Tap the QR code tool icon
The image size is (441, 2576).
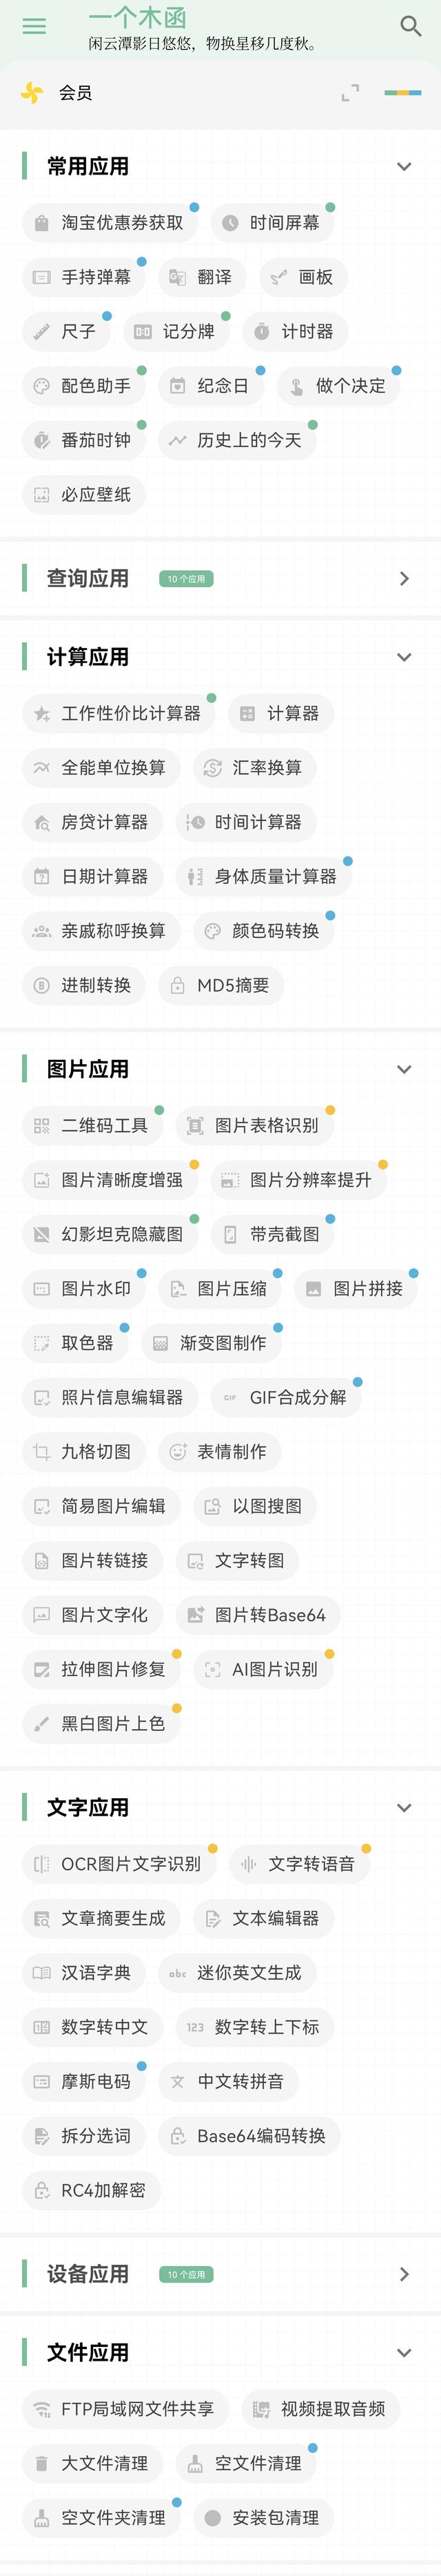click(x=42, y=1125)
